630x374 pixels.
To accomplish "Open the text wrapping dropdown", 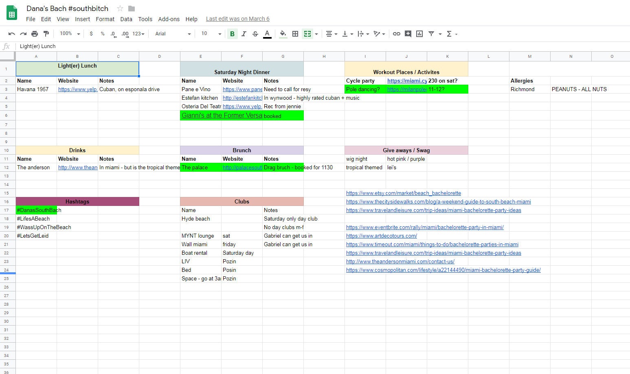I will (x=363, y=34).
